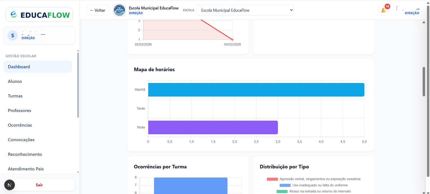
Task: Click the round N icon at bottom left
Action: [10, 185]
